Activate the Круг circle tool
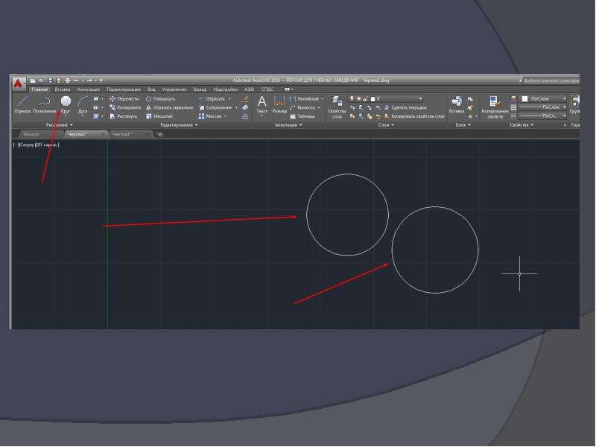This screenshot has width=596, height=447. point(66,104)
